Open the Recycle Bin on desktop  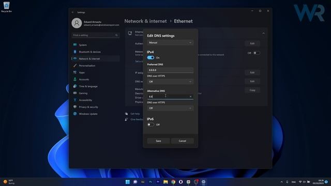[6, 7]
